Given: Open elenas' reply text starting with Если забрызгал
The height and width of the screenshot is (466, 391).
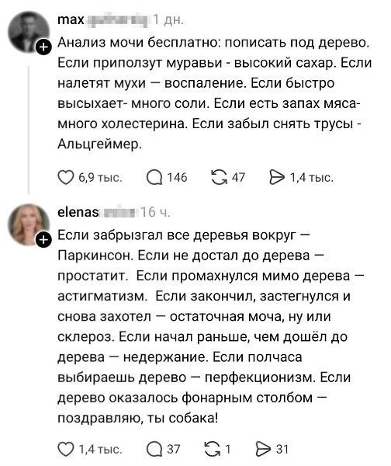Looking at the screenshot, I should [211, 326].
